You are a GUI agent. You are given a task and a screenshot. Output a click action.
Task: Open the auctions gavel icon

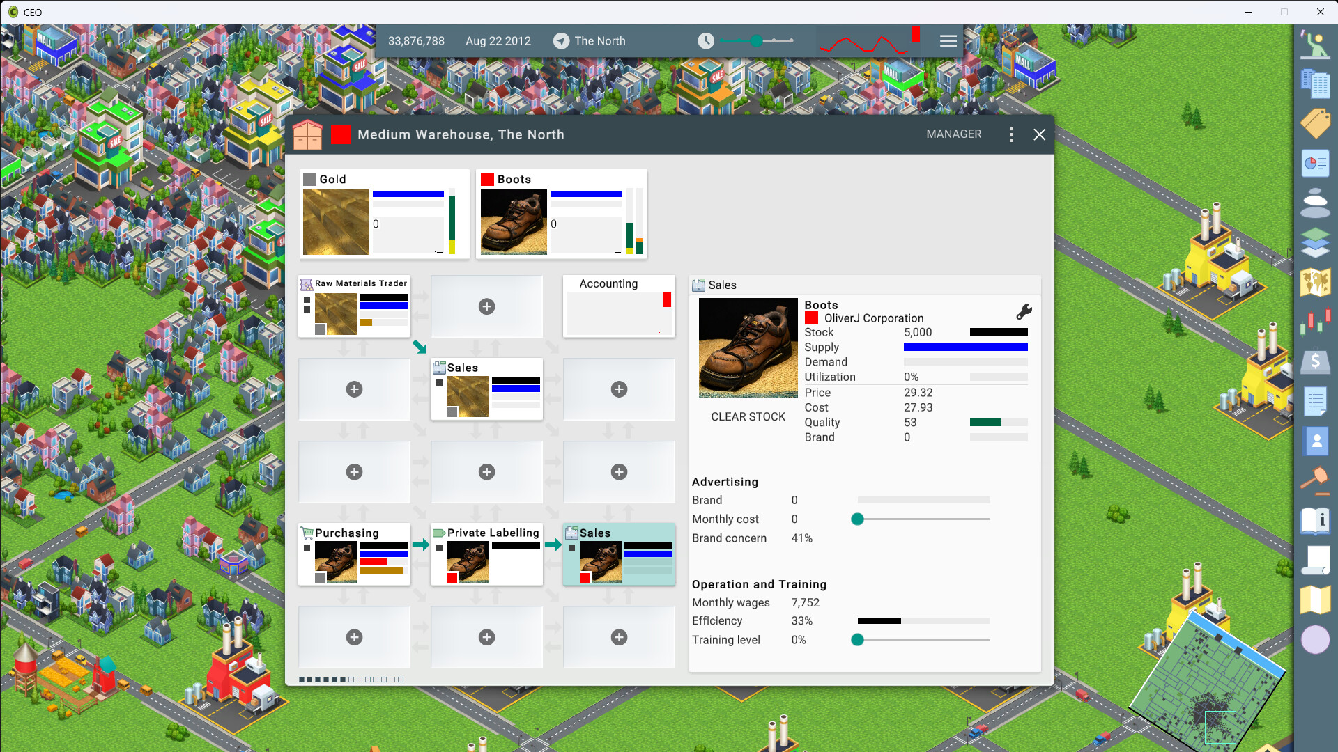tap(1316, 480)
